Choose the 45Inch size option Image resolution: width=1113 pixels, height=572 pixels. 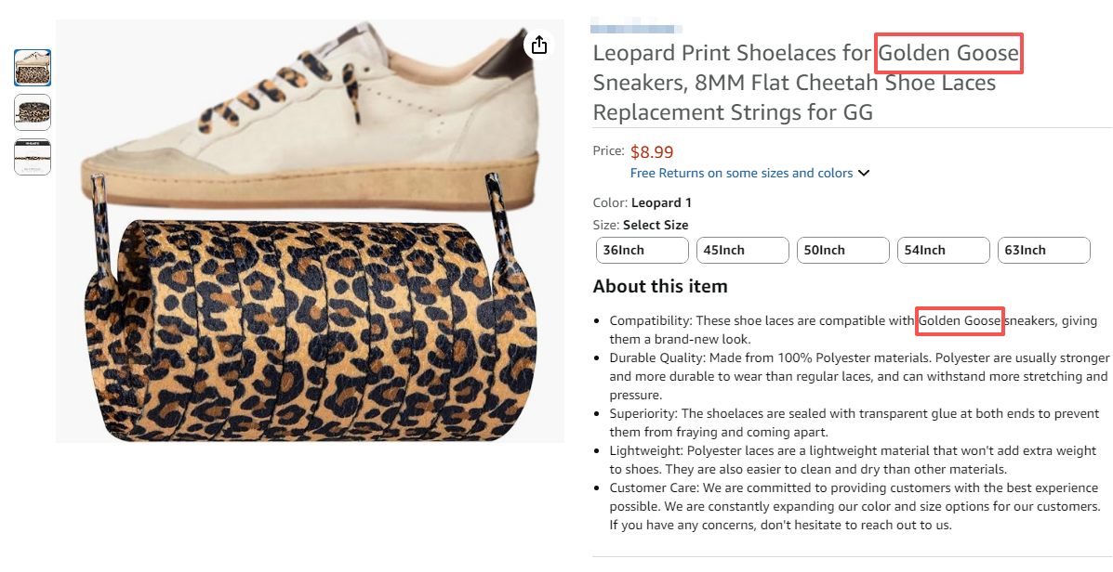tap(742, 250)
